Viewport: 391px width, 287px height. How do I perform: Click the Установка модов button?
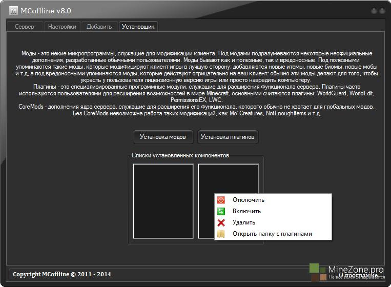[163, 137]
